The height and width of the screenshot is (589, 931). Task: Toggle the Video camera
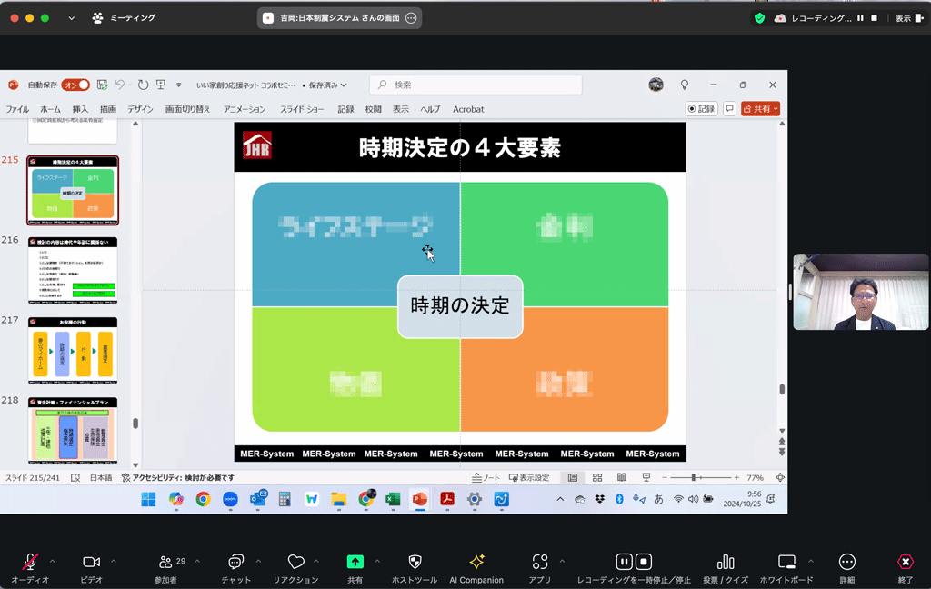tap(91, 562)
